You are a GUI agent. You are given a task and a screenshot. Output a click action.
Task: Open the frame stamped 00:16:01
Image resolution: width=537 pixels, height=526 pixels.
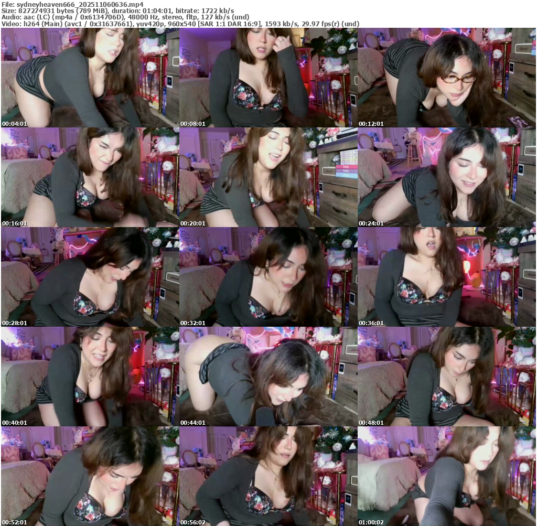tap(90, 177)
